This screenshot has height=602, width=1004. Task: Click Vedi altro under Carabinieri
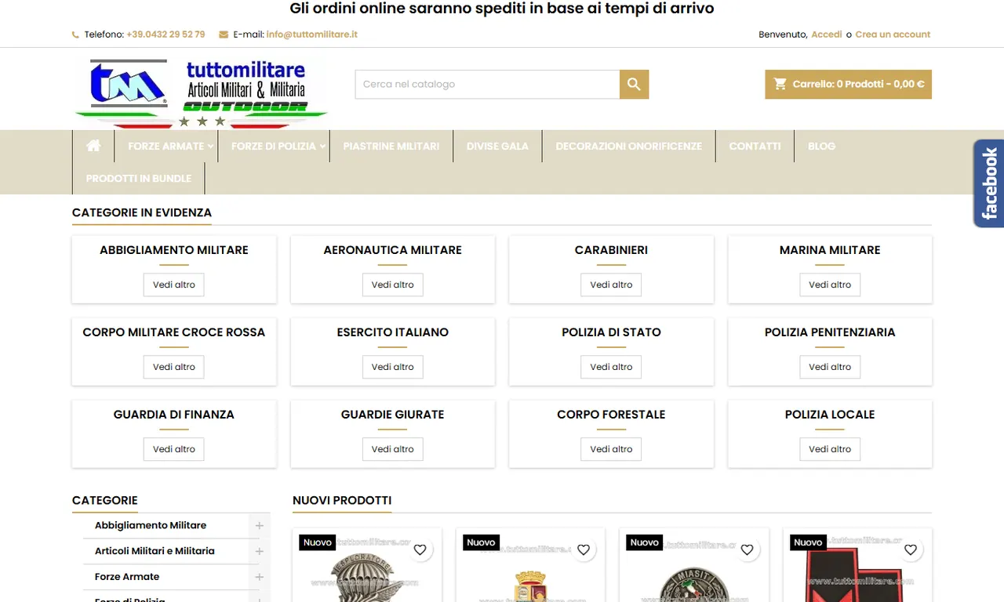611,285
